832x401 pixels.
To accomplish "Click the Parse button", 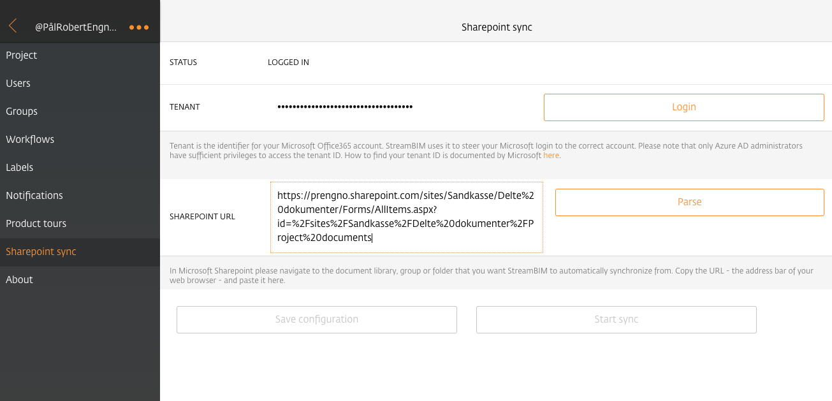I will 690,202.
